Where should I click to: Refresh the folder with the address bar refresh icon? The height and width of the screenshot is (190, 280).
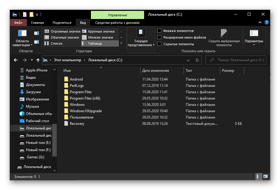point(198,60)
